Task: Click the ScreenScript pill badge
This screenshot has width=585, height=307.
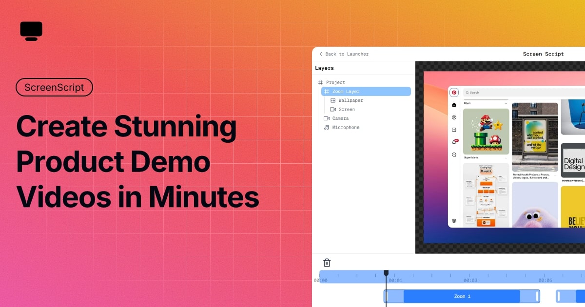Action: (x=54, y=87)
